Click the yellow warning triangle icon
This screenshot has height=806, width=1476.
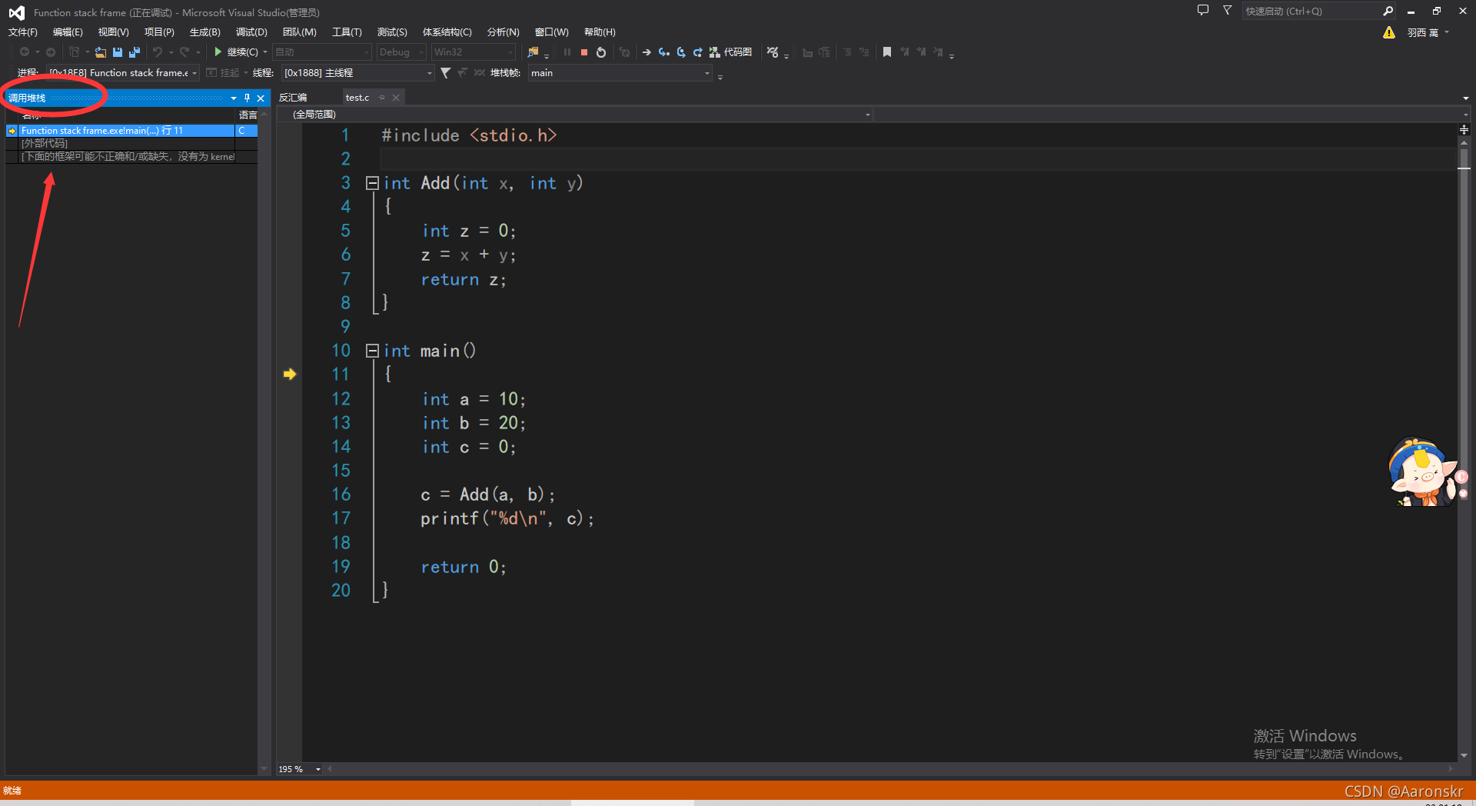tap(1389, 32)
